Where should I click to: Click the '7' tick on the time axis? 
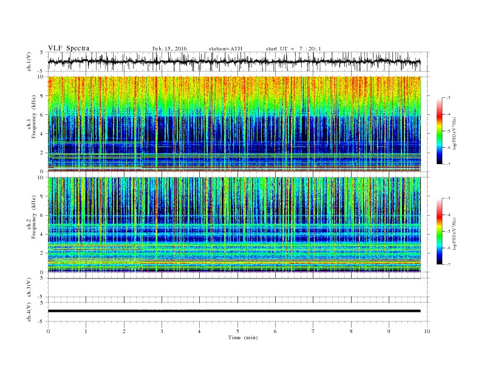313,331
